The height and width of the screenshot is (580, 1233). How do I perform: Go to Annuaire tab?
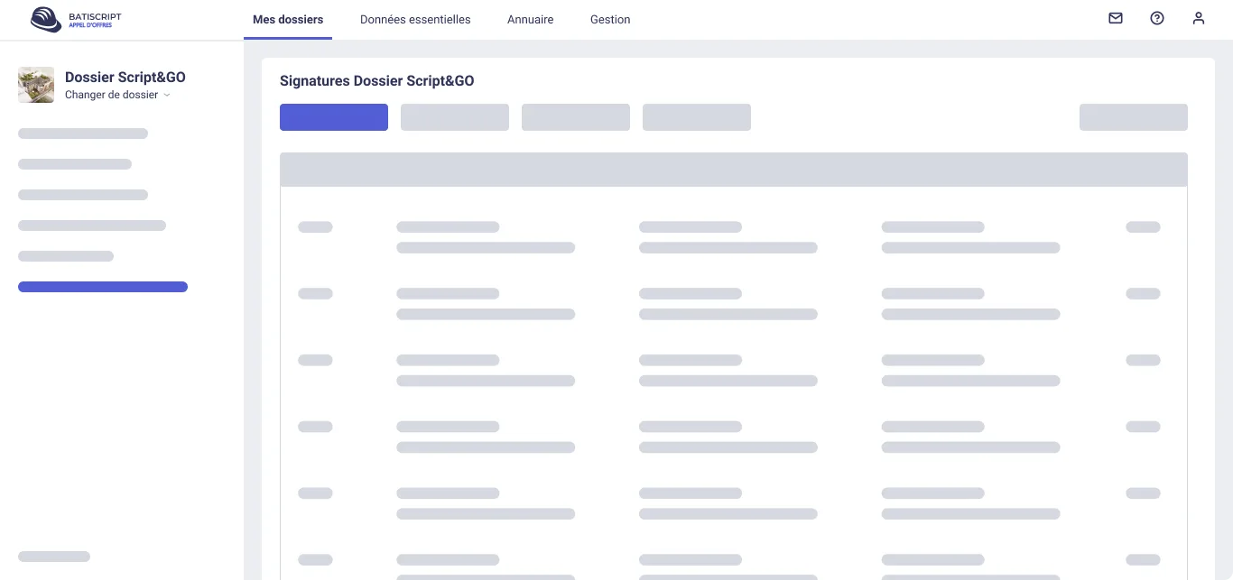(x=531, y=20)
